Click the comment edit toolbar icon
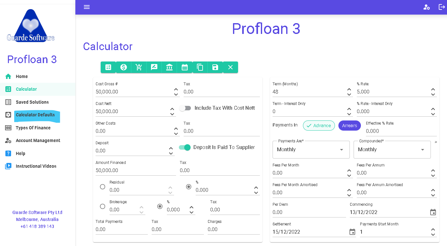The image size is (447, 246). [x=154, y=67]
